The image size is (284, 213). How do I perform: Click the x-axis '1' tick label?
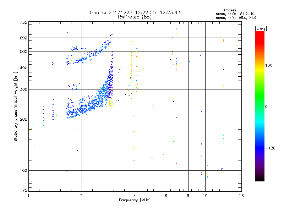click(28, 196)
